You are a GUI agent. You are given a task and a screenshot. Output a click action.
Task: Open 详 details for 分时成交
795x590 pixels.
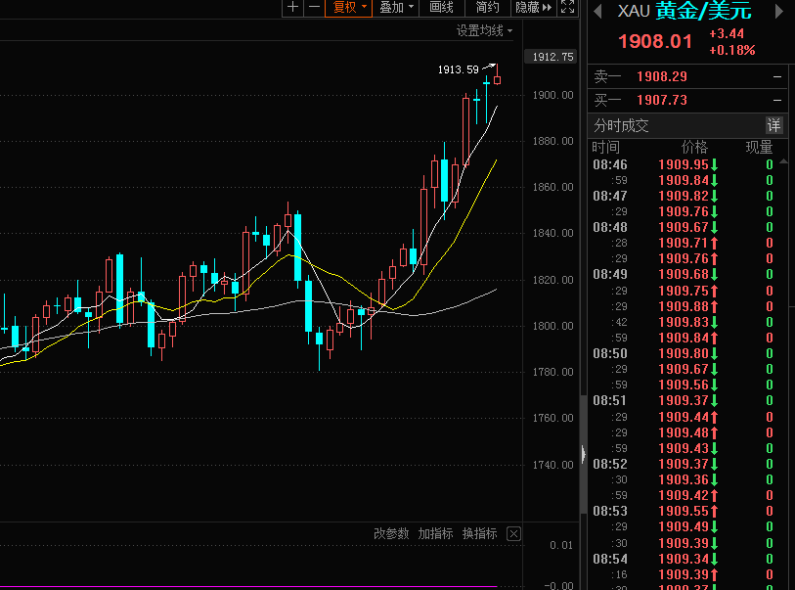point(773,125)
